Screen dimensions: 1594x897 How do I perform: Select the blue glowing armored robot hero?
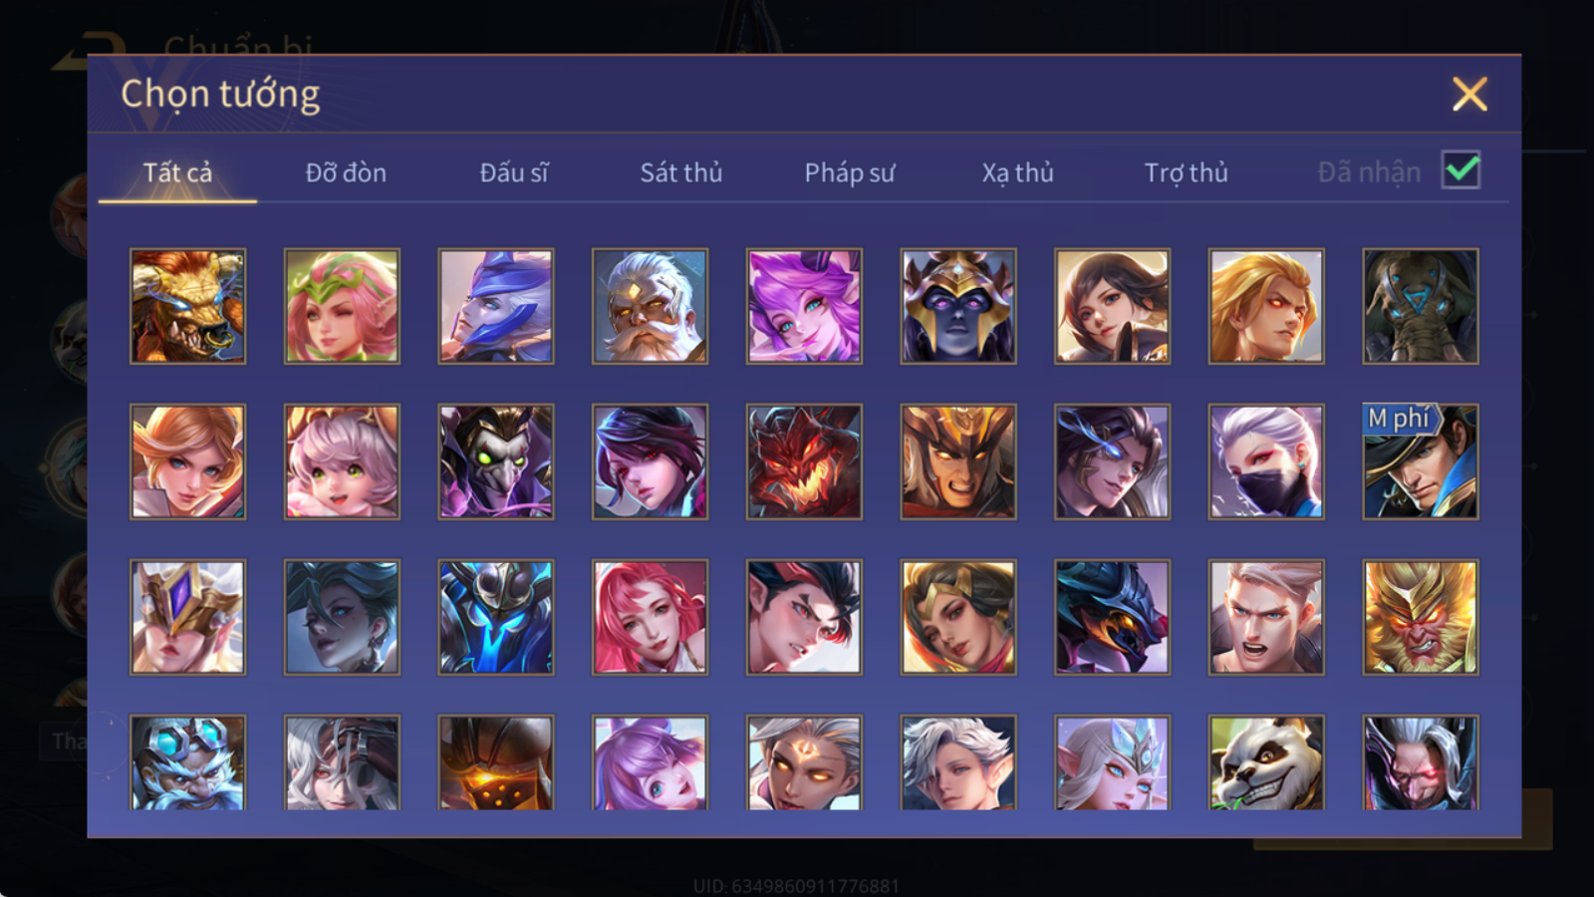point(496,617)
